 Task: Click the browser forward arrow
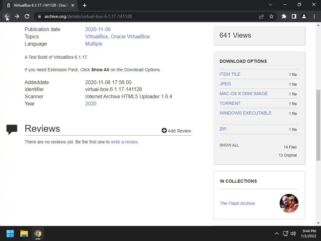coord(17,16)
